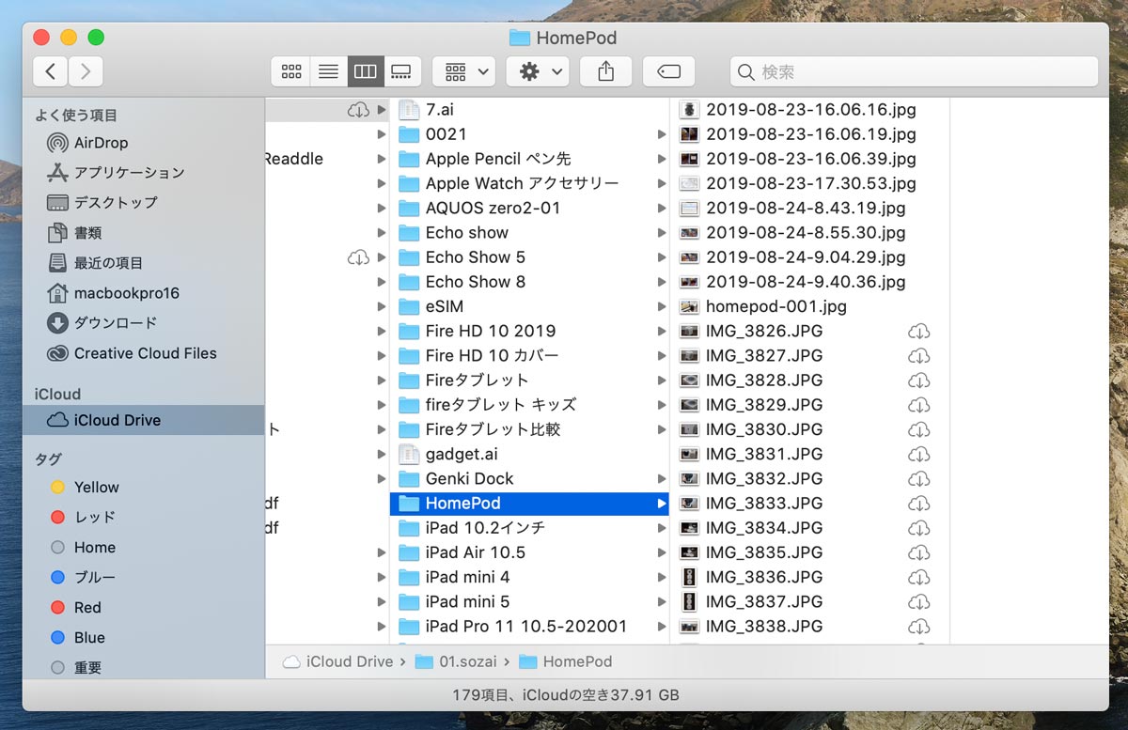Download IMG_3838.JPG via cloud icon

click(x=918, y=626)
